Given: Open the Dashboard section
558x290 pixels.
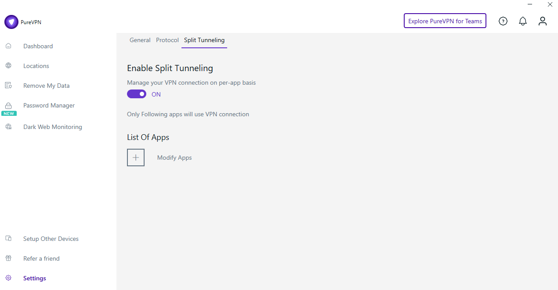Looking at the screenshot, I should [x=38, y=46].
